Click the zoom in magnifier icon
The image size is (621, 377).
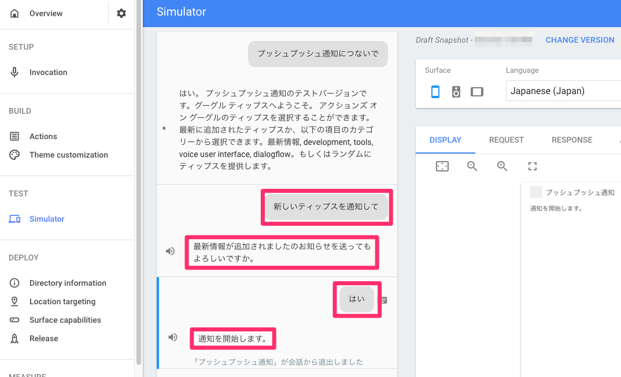[x=502, y=166]
